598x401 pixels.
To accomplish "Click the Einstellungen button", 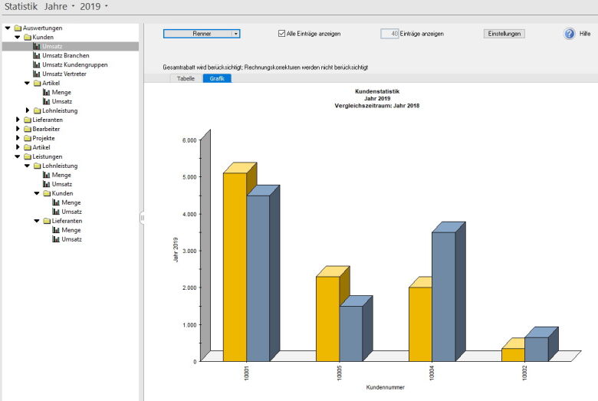I will 504,34.
